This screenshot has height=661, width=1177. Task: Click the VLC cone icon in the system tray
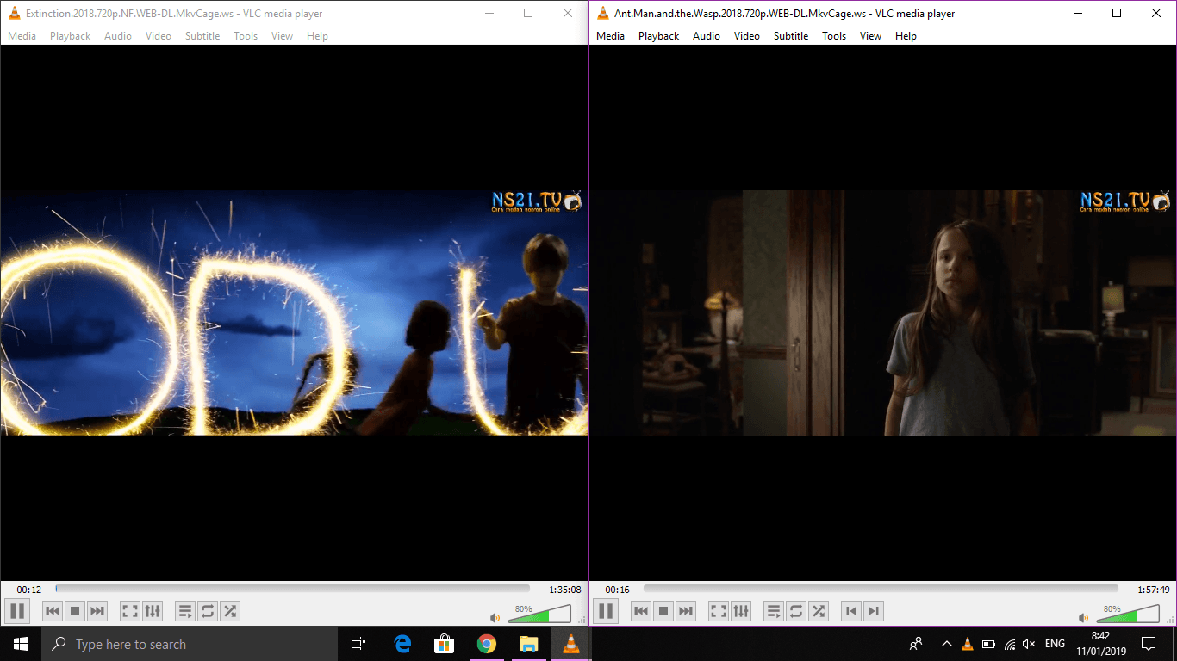point(967,644)
